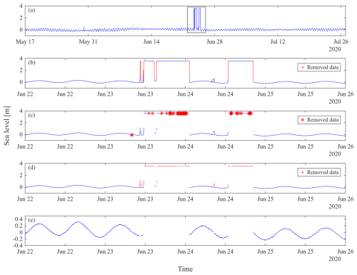Click the panel label (a)
This screenshot has height=275, width=357.
31,10
